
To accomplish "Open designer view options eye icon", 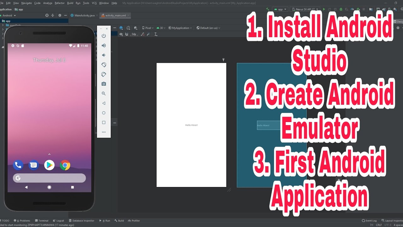I will click(121, 34).
